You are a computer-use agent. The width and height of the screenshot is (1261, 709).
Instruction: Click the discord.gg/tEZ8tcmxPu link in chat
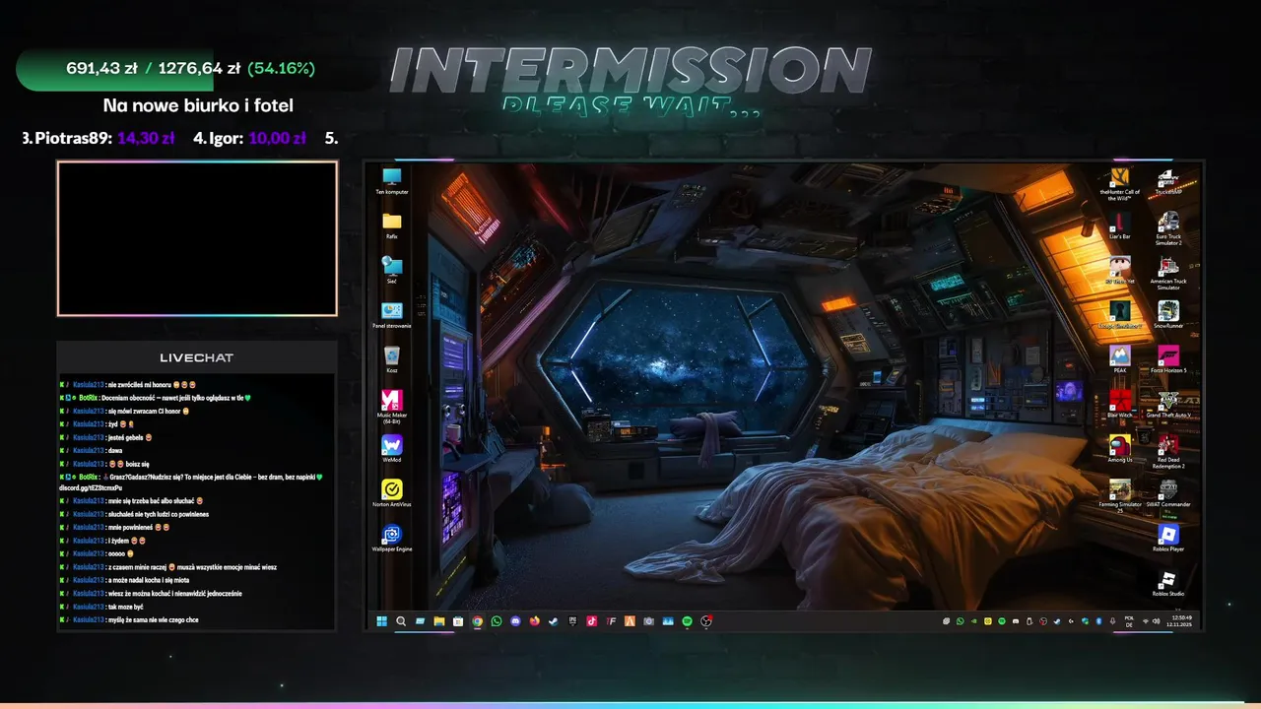(x=91, y=488)
